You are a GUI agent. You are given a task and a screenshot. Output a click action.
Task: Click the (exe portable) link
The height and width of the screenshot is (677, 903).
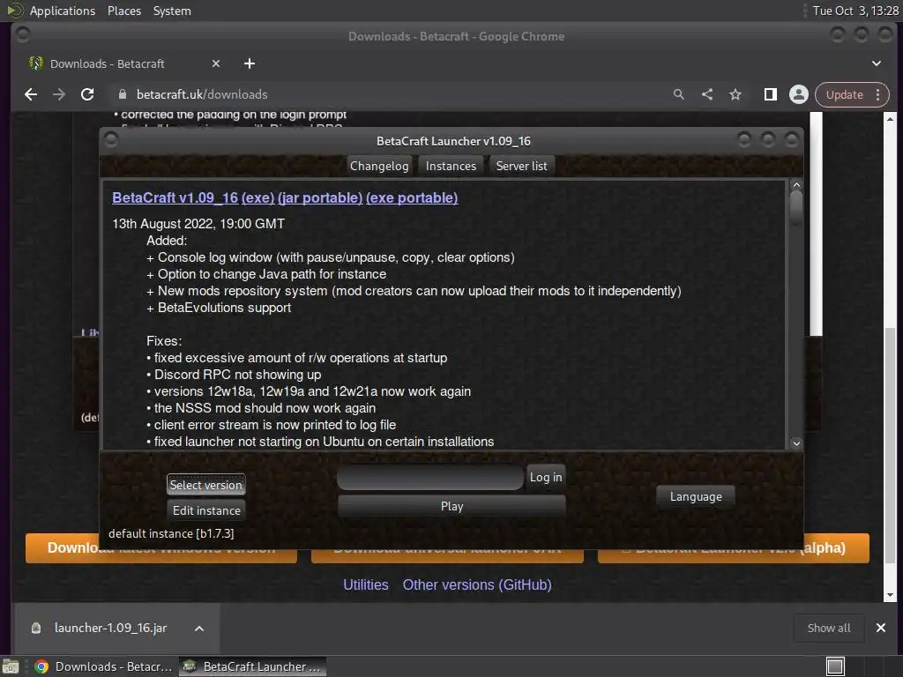click(x=412, y=197)
